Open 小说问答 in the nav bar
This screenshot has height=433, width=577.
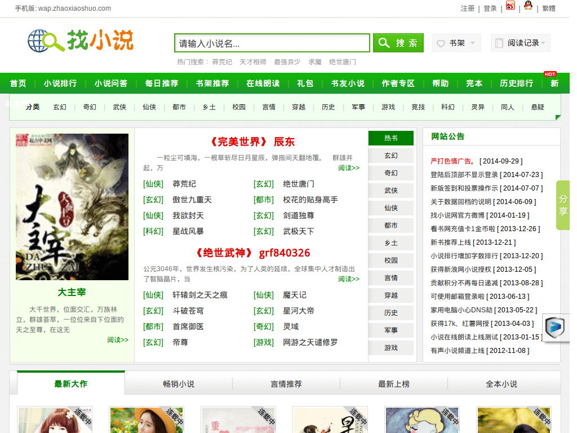coord(111,83)
